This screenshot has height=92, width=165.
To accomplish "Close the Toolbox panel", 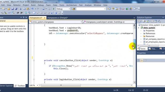I will click(26, 18).
